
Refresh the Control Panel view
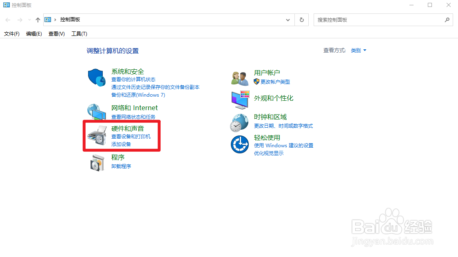coord(302,20)
